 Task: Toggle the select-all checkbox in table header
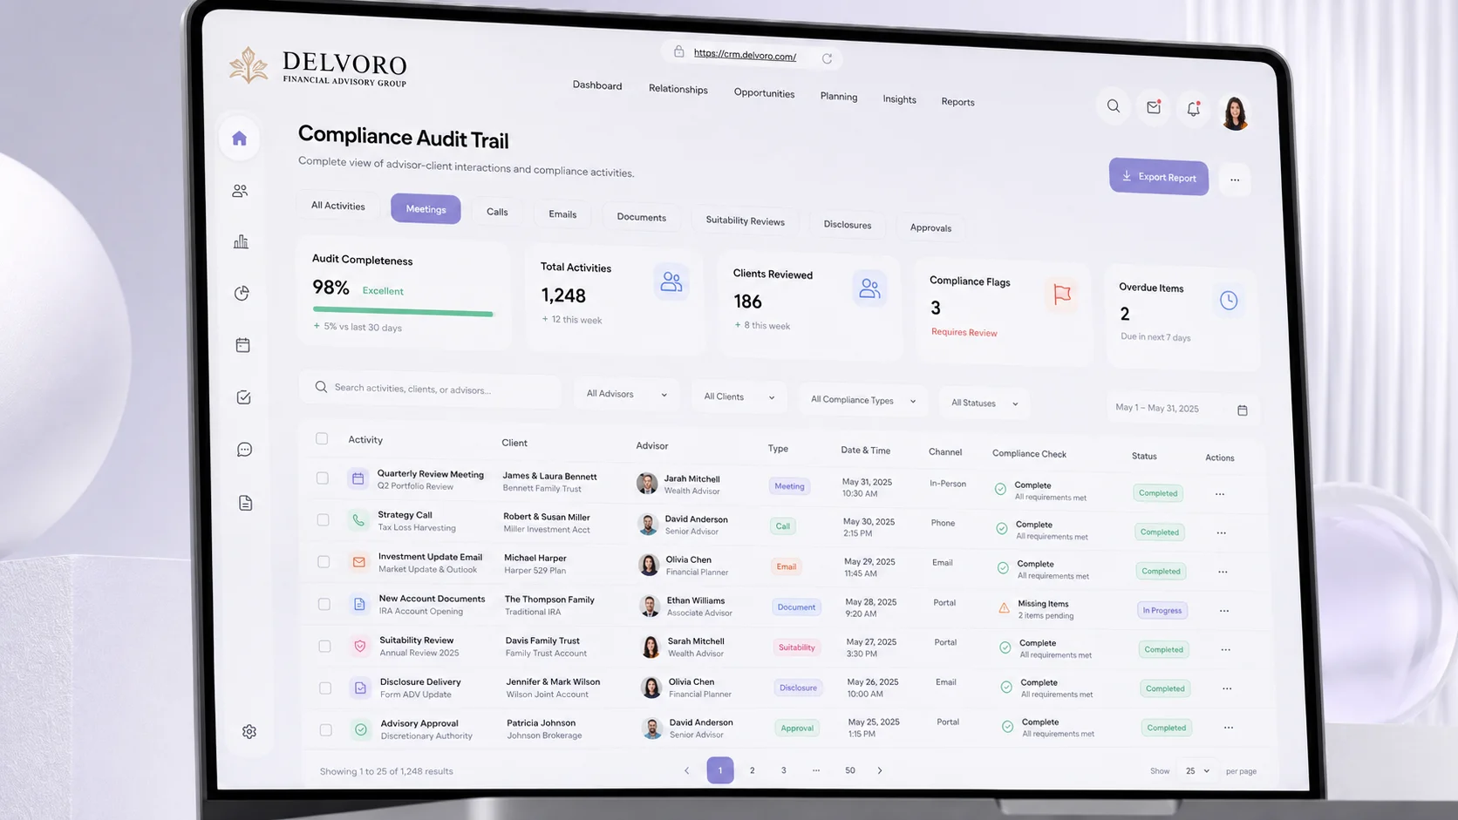pyautogui.click(x=322, y=438)
